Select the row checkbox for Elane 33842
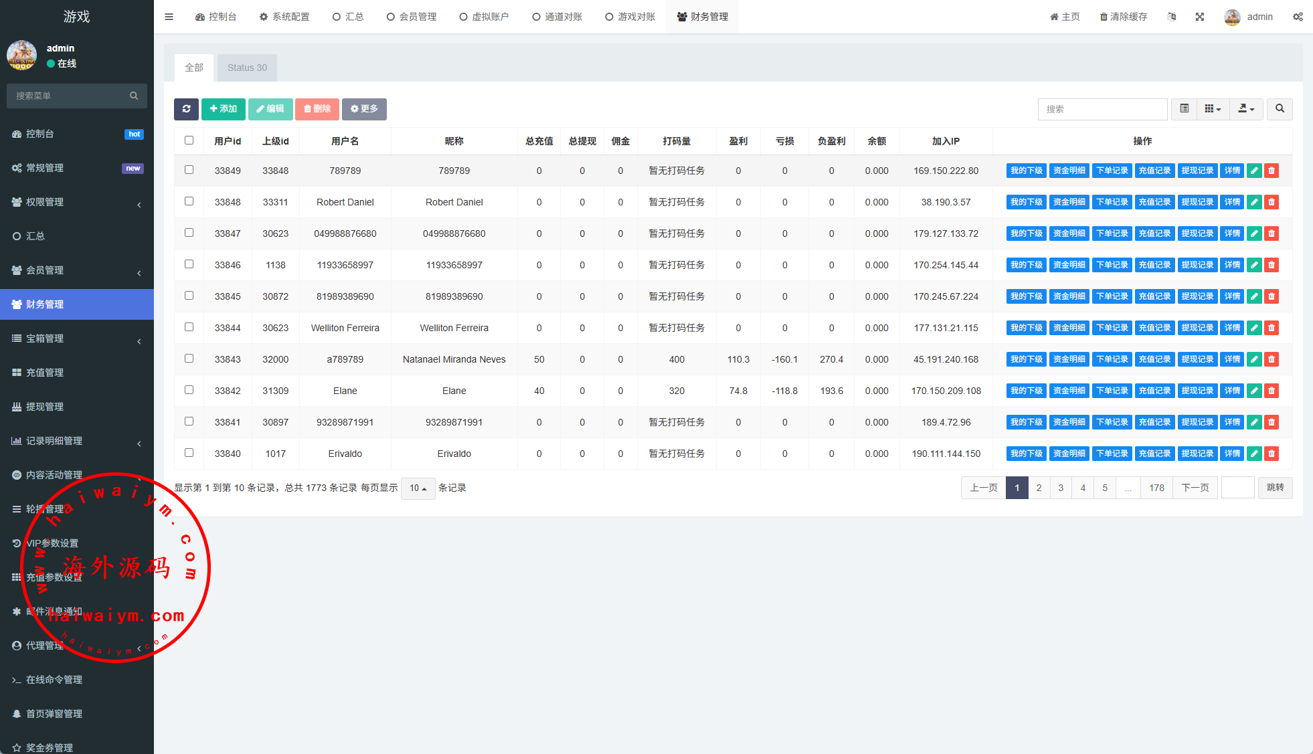Image resolution: width=1313 pixels, height=754 pixels. coord(189,390)
